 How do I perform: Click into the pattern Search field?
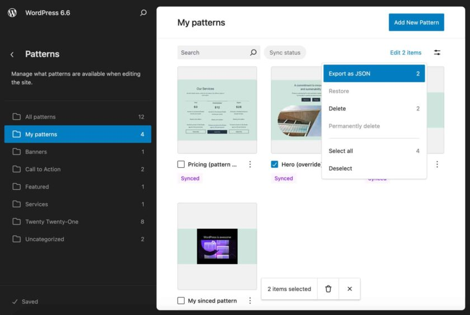point(213,53)
